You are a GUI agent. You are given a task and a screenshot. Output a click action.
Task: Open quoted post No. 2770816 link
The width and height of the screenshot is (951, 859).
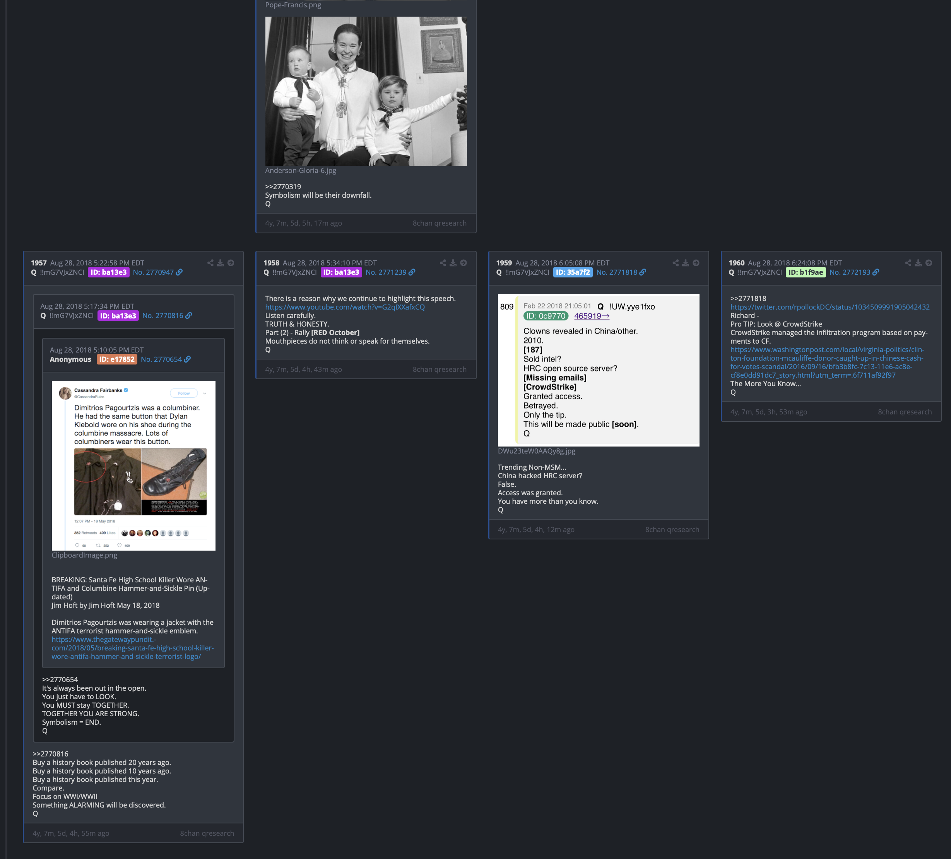coord(163,316)
